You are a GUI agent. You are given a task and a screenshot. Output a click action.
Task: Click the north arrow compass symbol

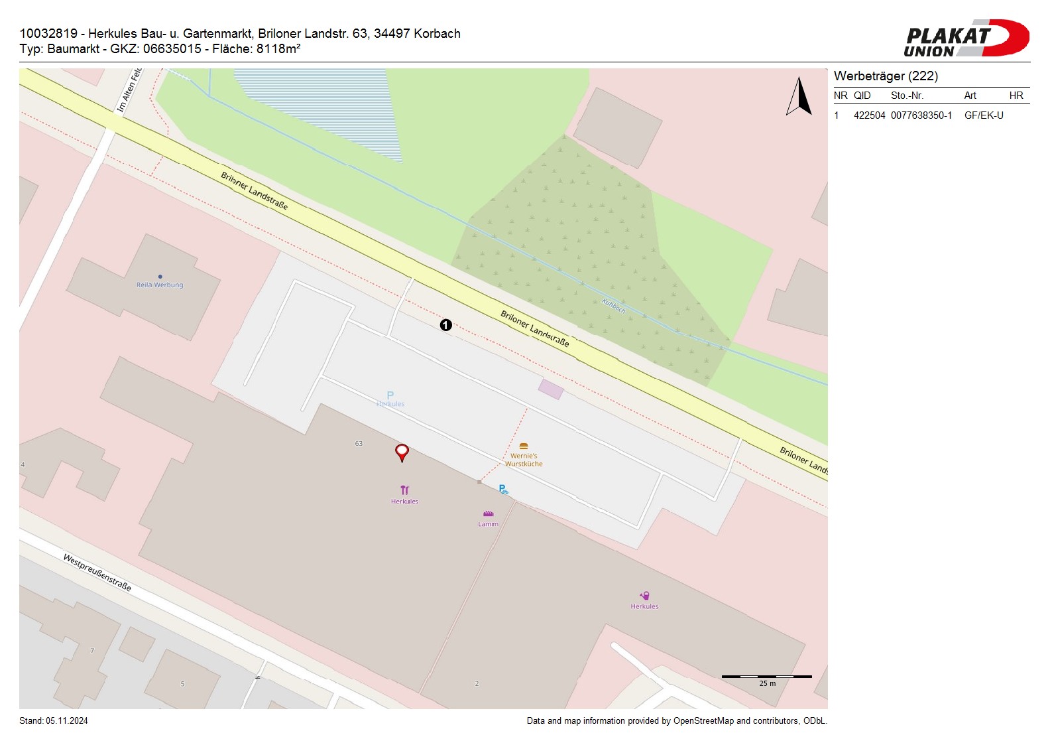[x=799, y=97]
